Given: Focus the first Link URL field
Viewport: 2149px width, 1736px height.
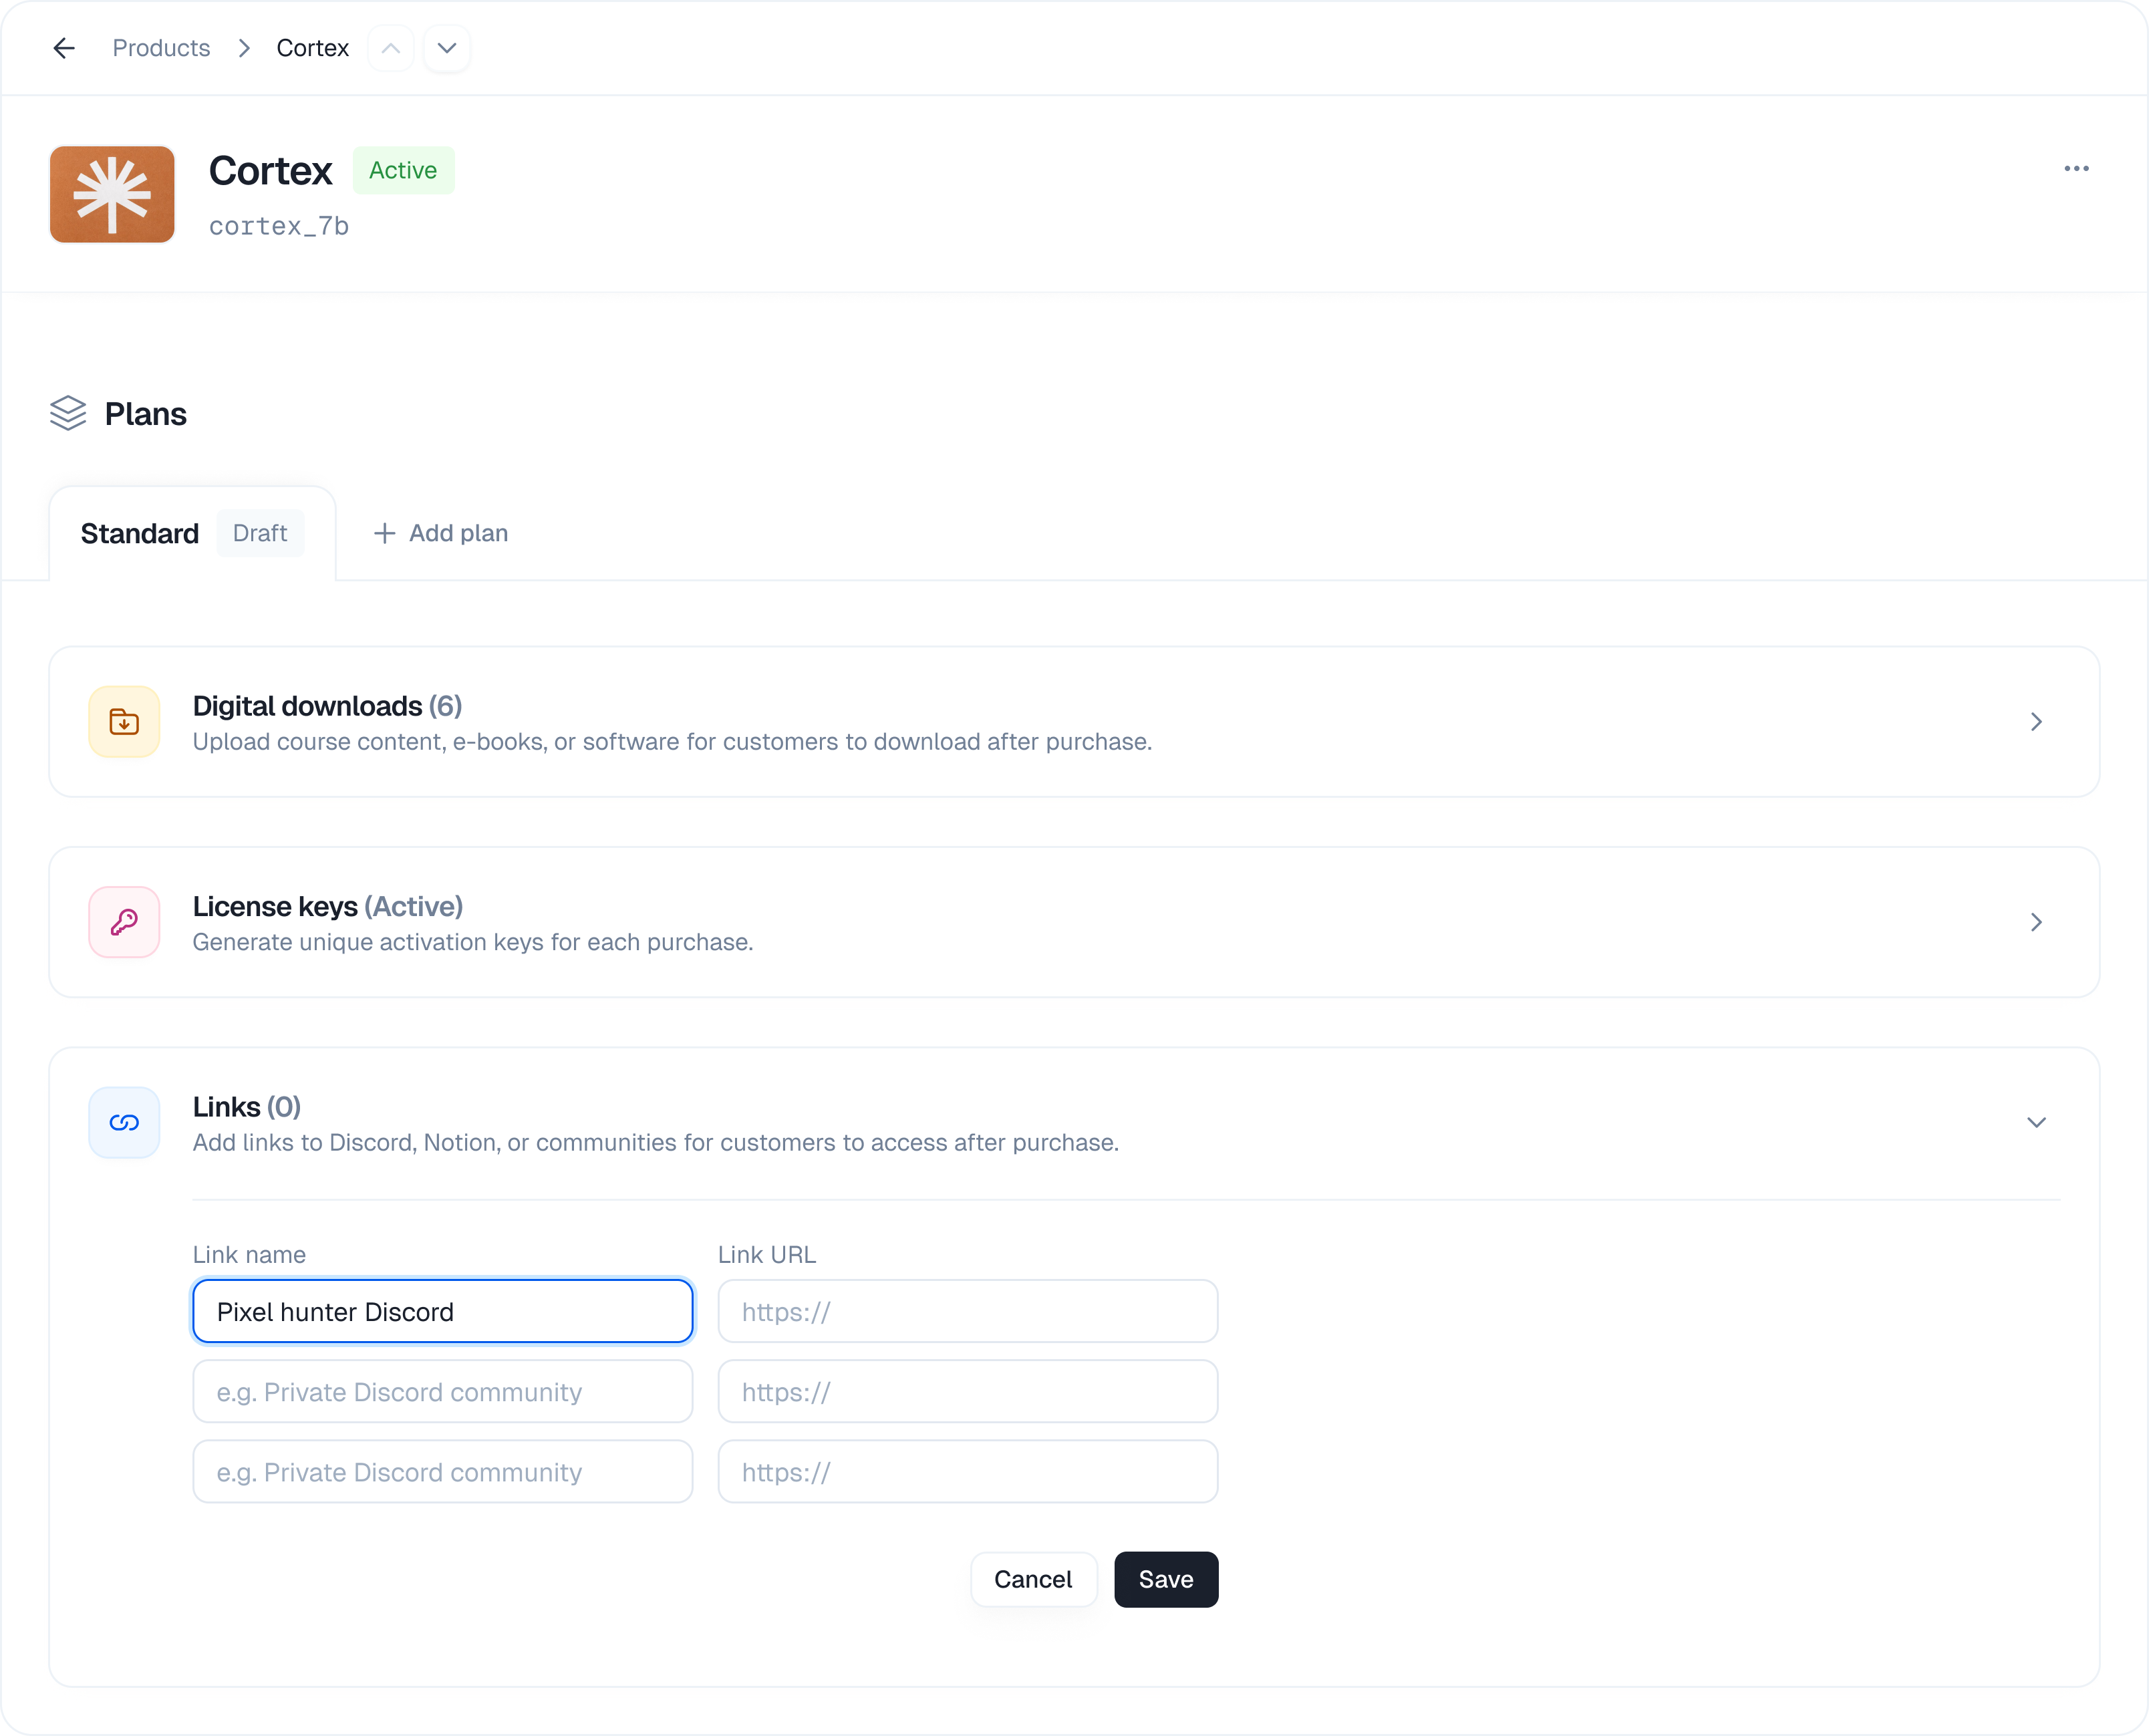Looking at the screenshot, I should (x=967, y=1311).
